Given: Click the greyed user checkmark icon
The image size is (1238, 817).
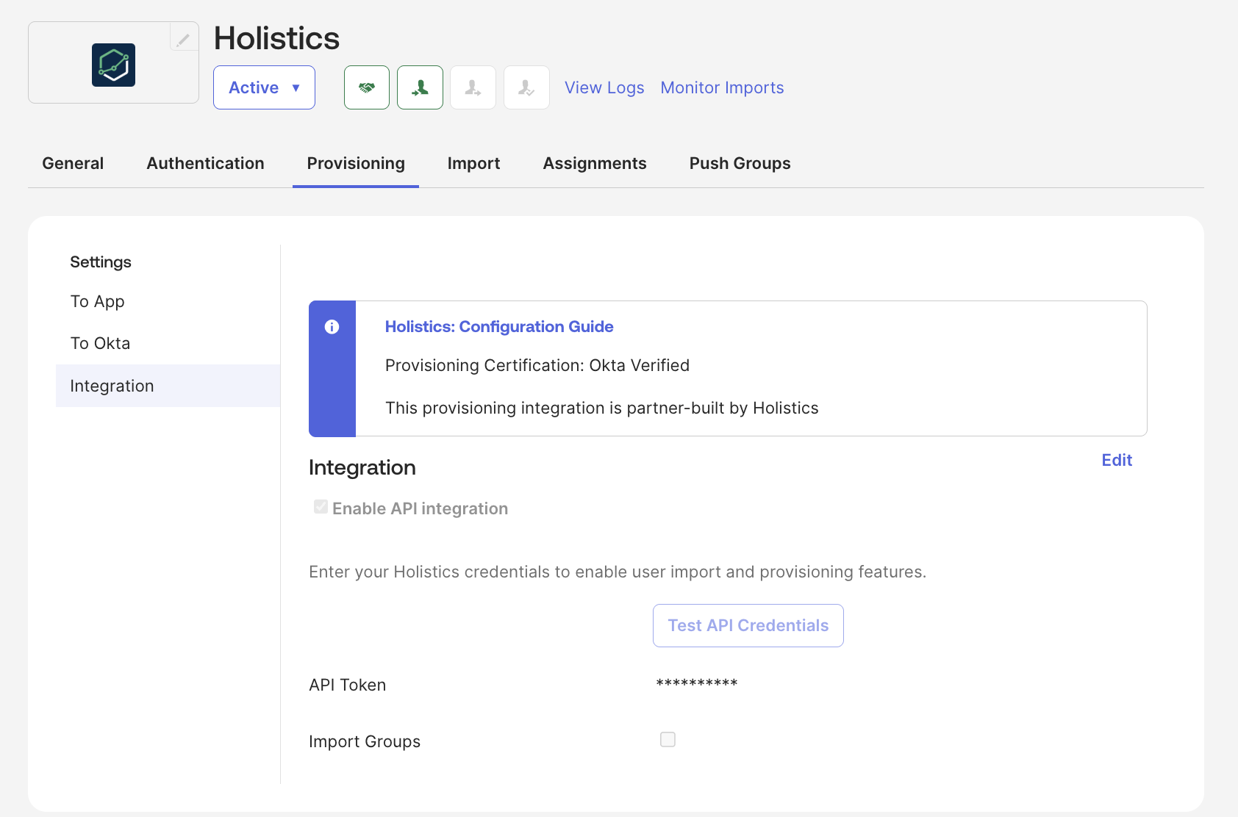Looking at the screenshot, I should pyautogui.click(x=526, y=87).
